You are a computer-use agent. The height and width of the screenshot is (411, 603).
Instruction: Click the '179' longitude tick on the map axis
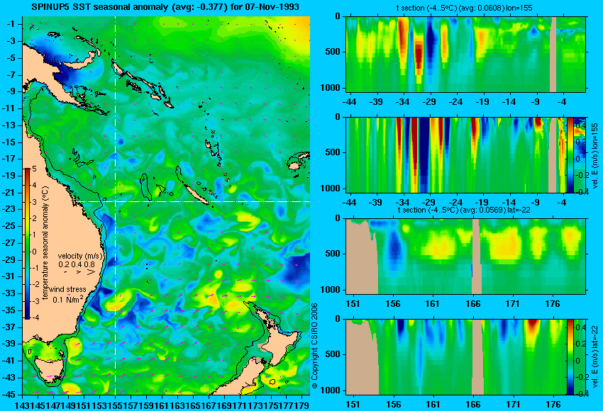click(x=302, y=405)
